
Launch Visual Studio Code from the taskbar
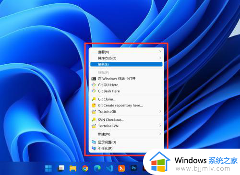tap(109, 168)
